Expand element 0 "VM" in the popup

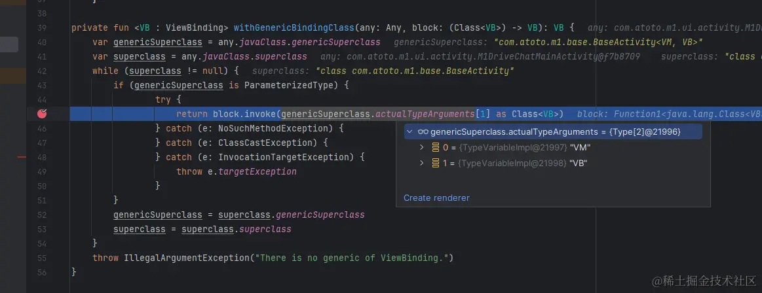422,147
